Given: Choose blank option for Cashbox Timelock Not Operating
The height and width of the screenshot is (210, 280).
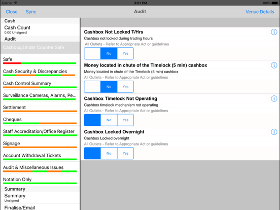Looking at the screenshot, I should (92, 120).
